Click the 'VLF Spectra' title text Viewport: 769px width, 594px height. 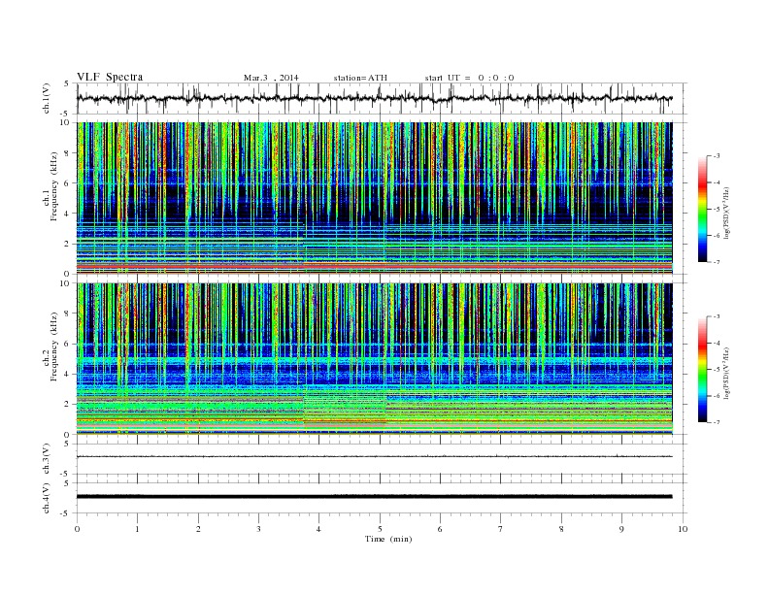click(110, 77)
